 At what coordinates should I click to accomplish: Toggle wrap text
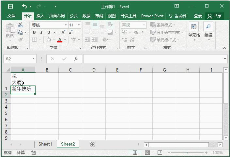[110, 25]
